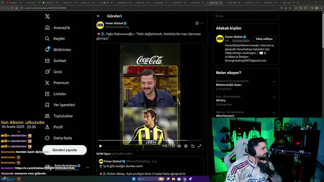Open the zoom magnifier in address bar
This screenshot has width=324, height=182.
281,8
